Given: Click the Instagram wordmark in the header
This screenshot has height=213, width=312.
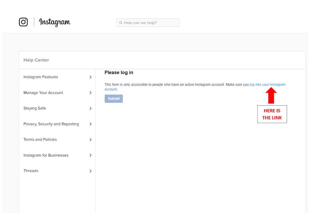Looking at the screenshot, I should click(55, 22).
